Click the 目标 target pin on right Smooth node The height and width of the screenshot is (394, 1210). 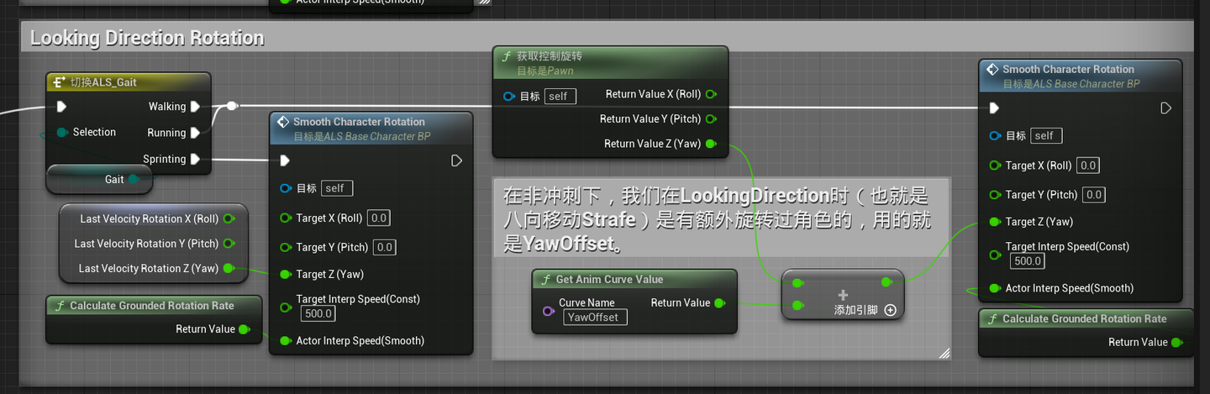996,135
